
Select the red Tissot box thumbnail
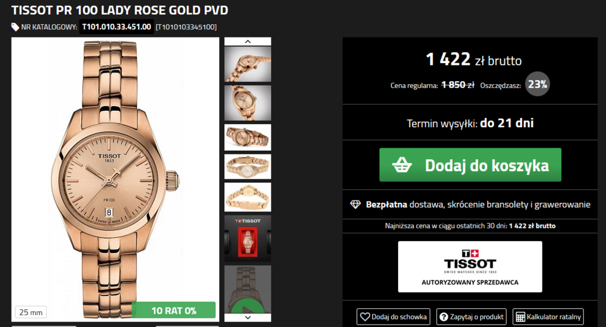[248, 239]
